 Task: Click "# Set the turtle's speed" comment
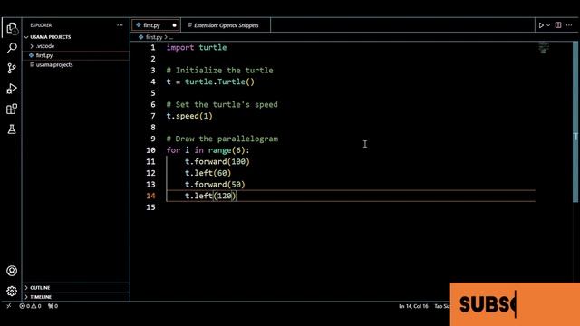(222, 105)
